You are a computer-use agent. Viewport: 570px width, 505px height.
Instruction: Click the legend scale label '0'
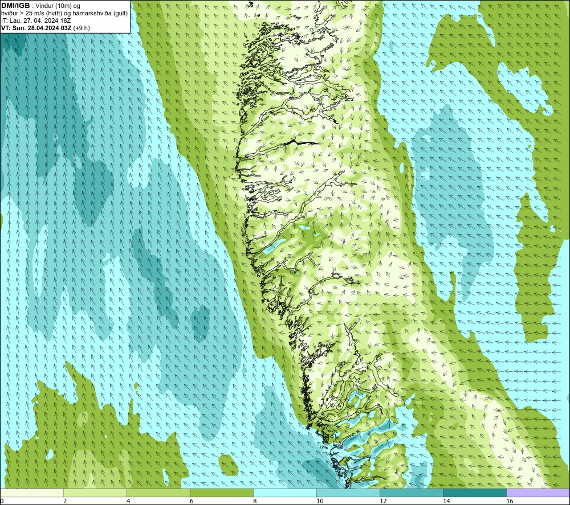point(2,501)
